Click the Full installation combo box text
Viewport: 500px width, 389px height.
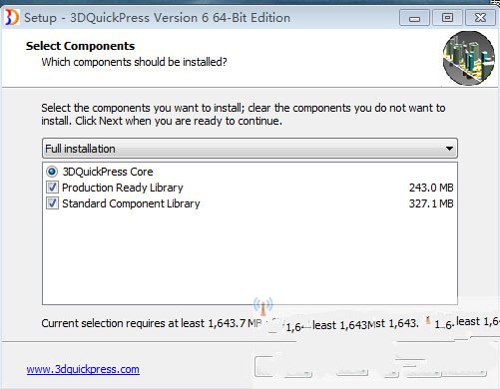click(80, 149)
